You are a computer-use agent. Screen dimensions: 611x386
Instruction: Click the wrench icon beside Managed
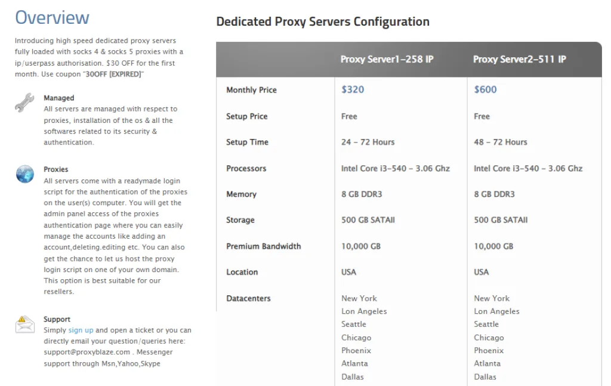(24, 103)
